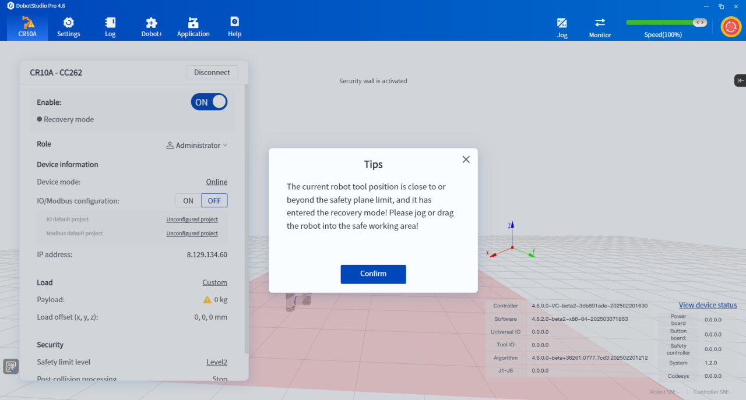Open the Level2 safety limit selector
Image resolution: width=746 pixels, height=400 pixels.
pos(217,362)
